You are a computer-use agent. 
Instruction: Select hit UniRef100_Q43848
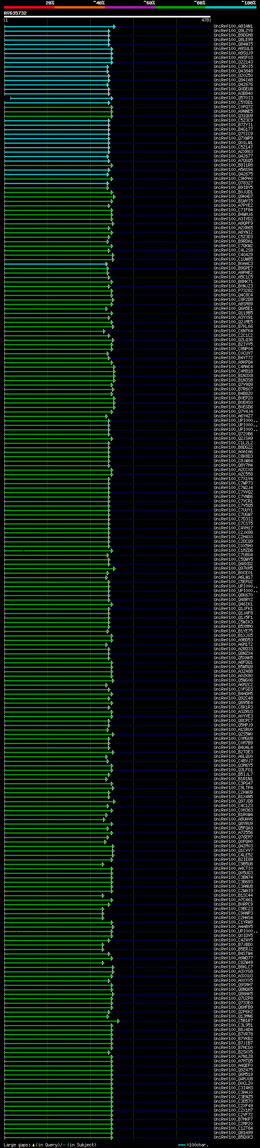click(x=233, y=71)
